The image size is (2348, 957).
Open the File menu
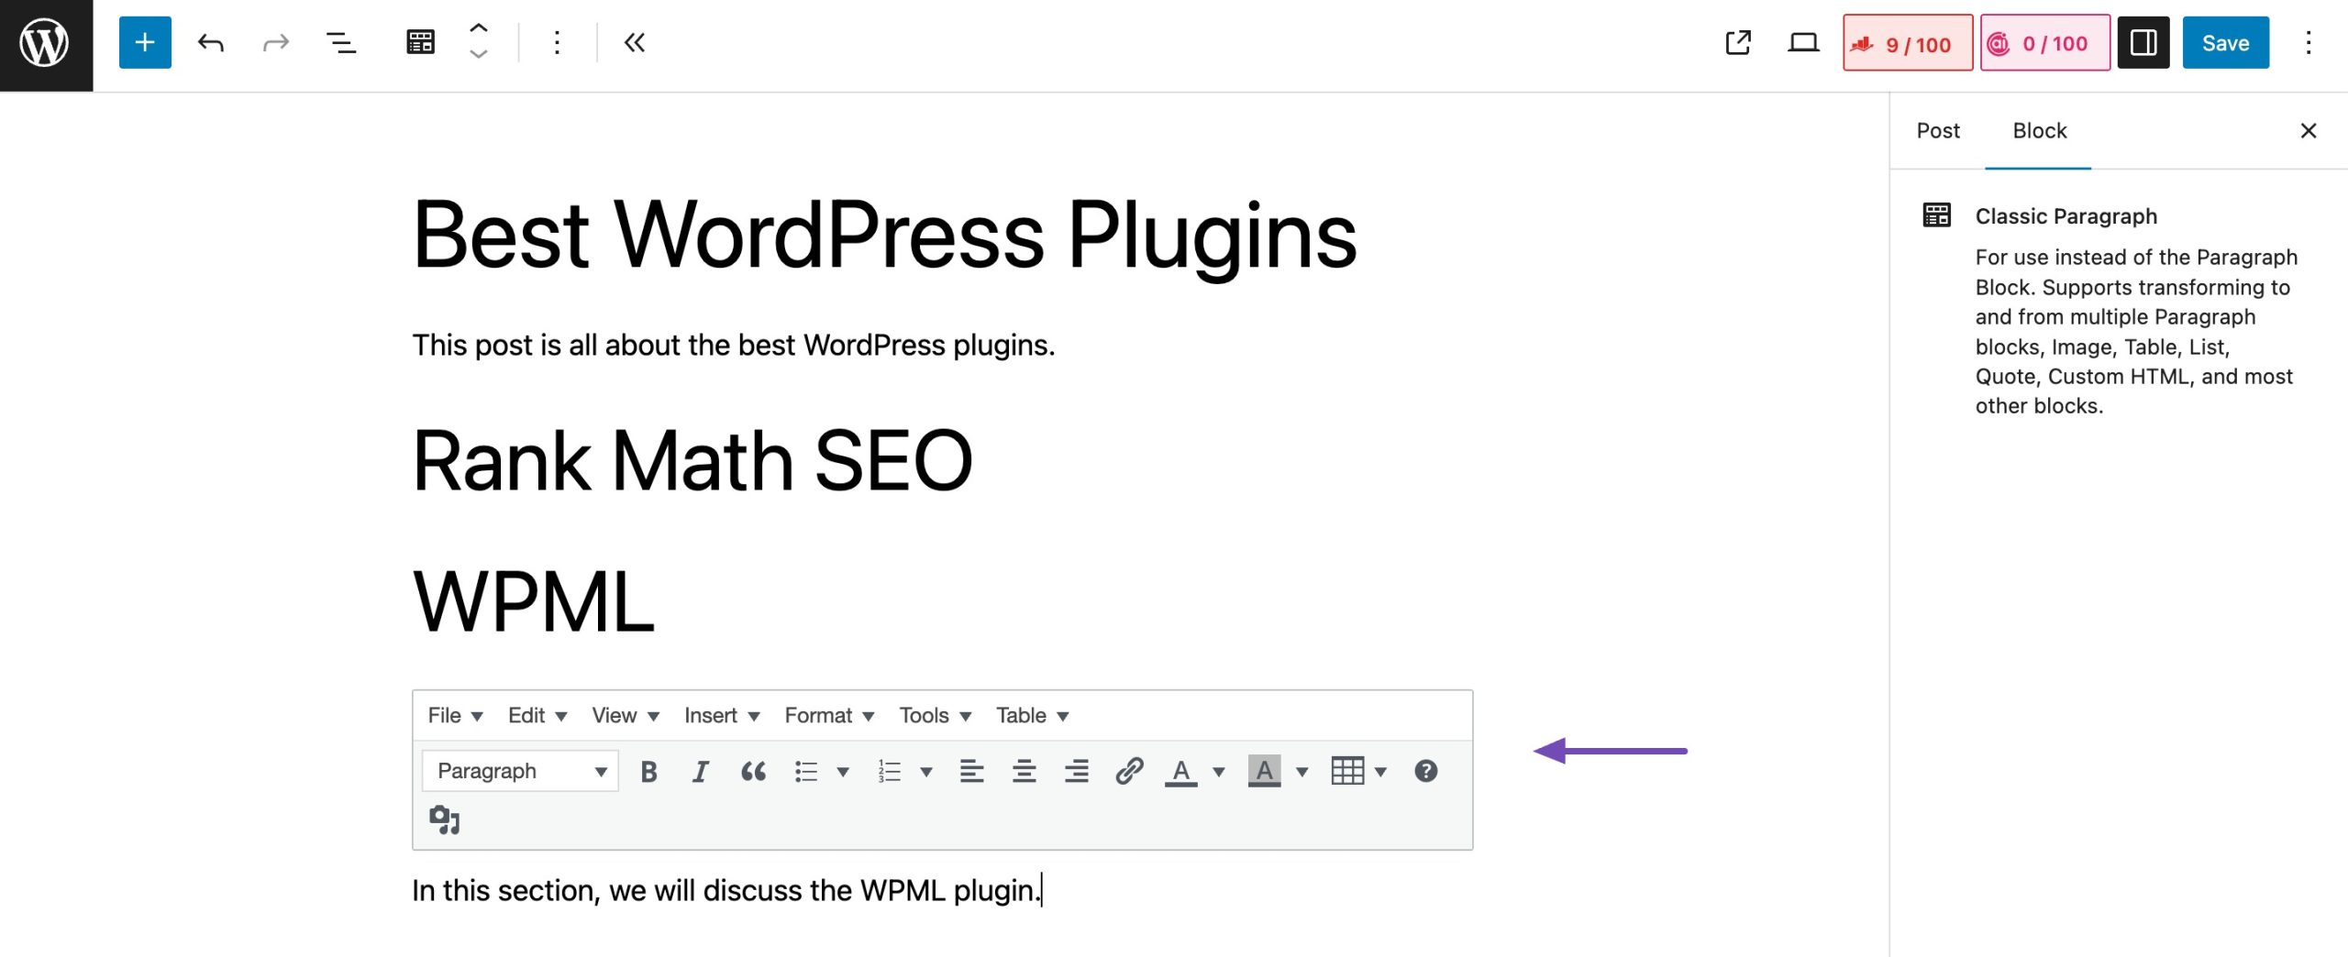coord(455,716)
